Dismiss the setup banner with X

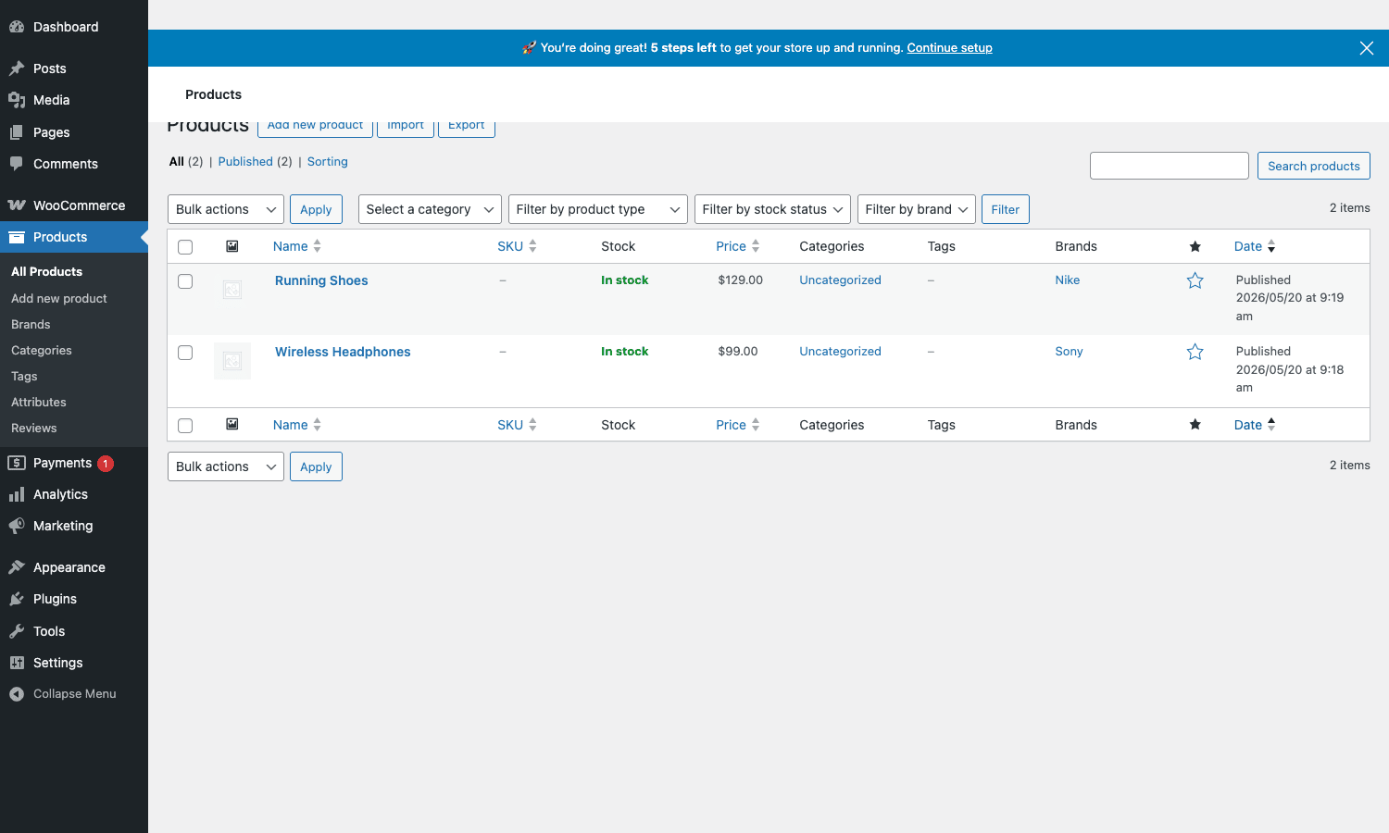(x=1367, y=48)
